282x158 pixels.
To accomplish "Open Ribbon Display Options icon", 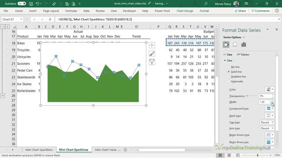I will tap(246, 4).
